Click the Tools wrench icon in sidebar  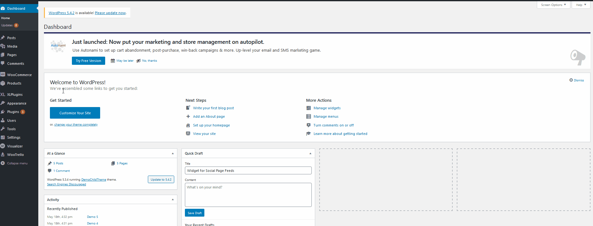tap(3, 129)
